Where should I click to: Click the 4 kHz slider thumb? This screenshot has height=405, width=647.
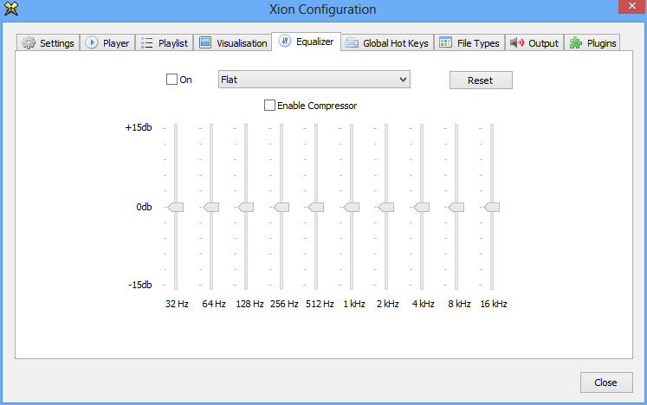coord(422,207)
